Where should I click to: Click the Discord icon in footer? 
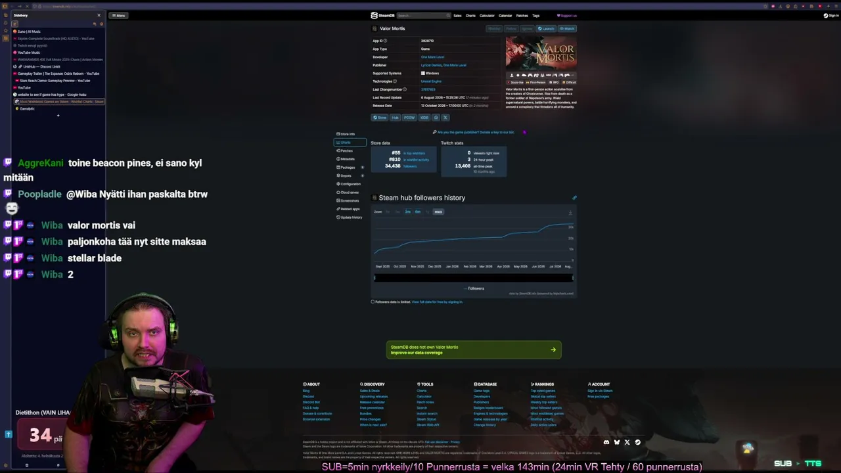pos(606,442)
